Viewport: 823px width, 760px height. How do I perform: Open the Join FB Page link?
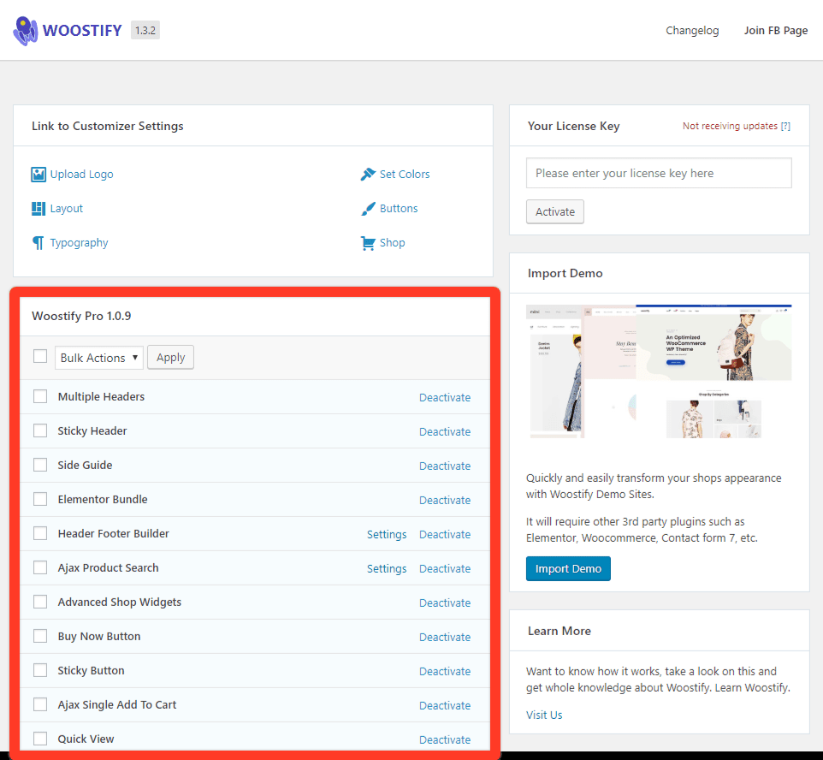pos(776,31)
